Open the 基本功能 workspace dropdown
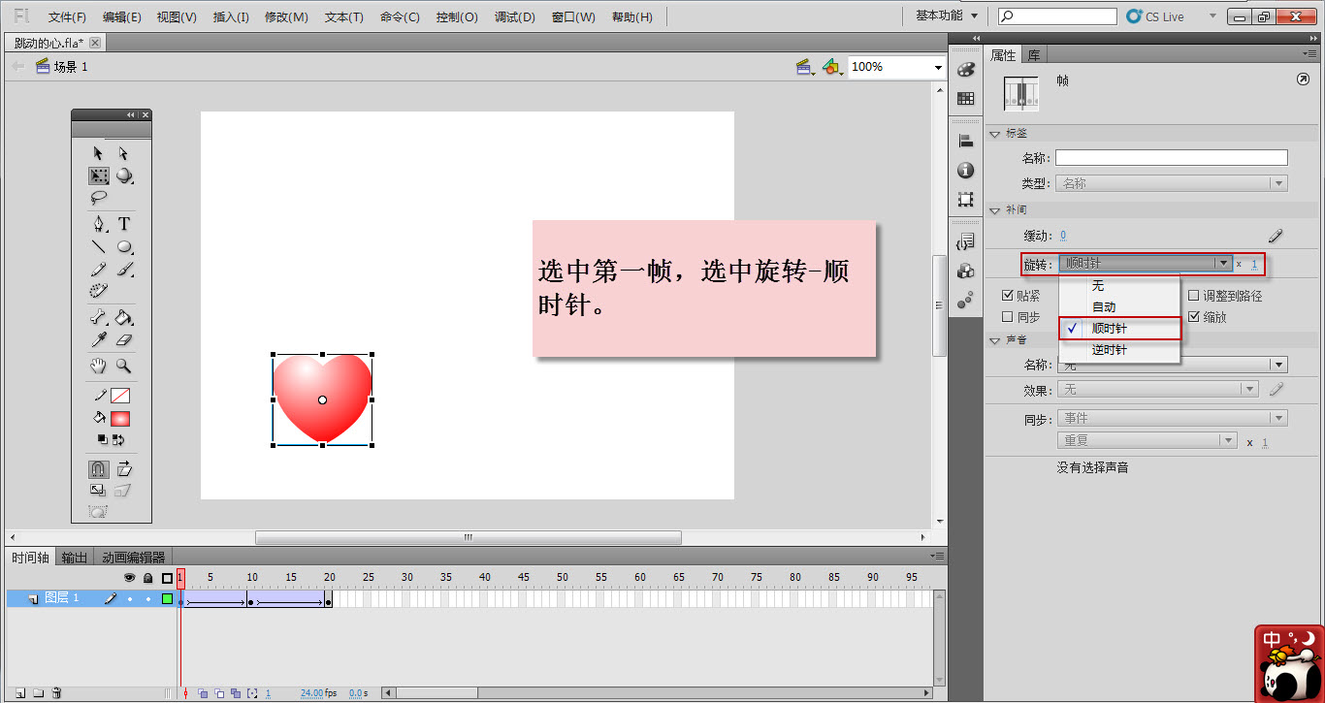This screenshot has width=1325, height=703. click(947, 16)
